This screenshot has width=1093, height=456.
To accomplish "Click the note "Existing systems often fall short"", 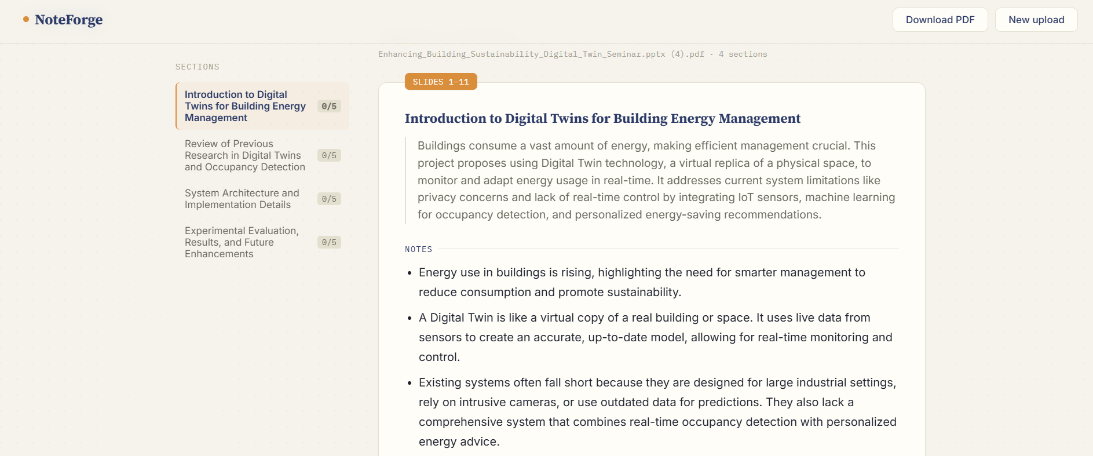I will click(657, 412).
